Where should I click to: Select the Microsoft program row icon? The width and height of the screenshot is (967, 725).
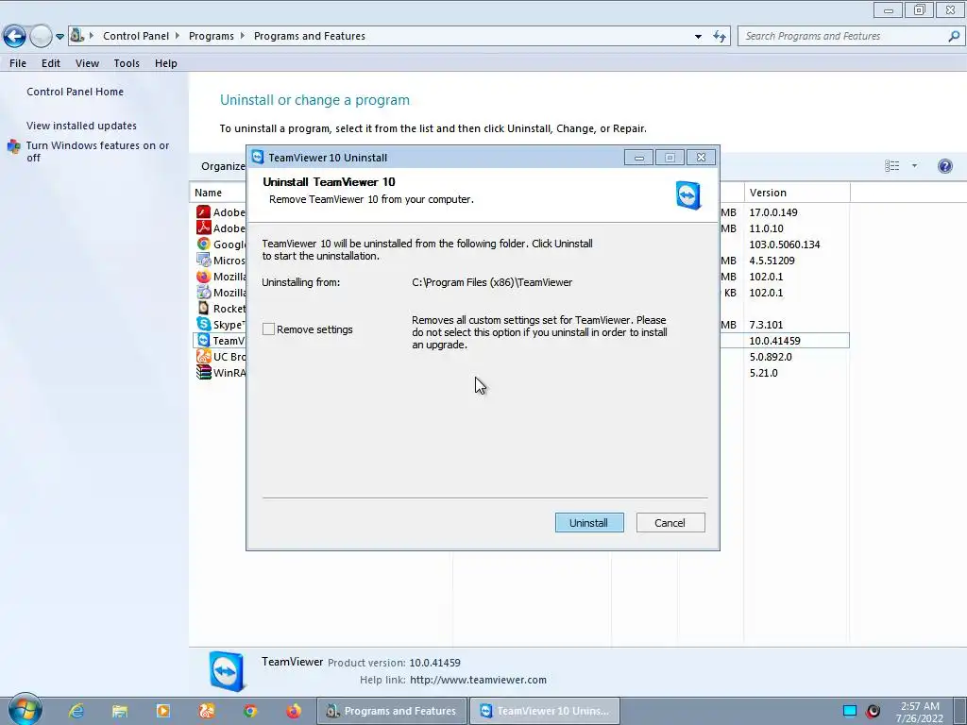click(204, 261)
